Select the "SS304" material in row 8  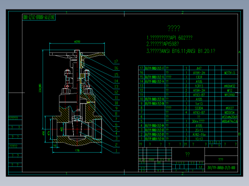pos(199,108)
